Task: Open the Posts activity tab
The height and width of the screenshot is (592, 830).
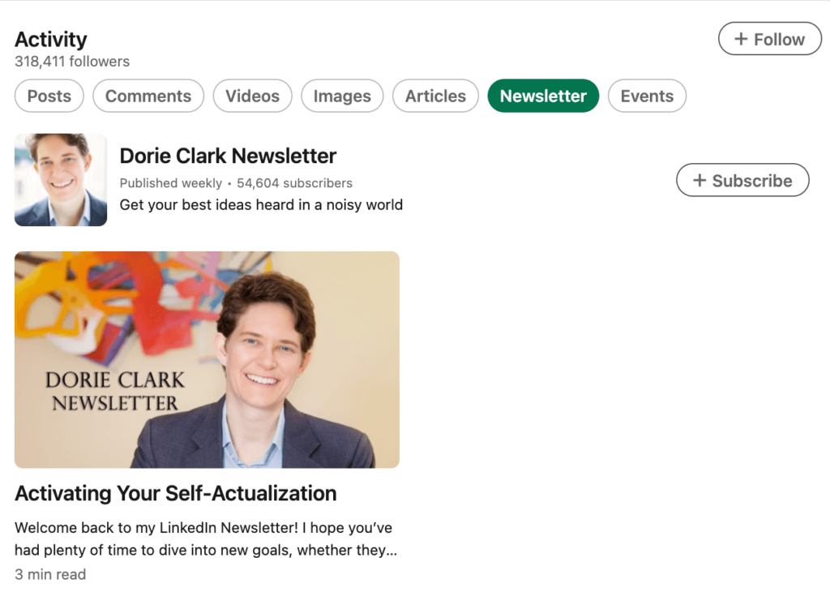Action: 49,96
